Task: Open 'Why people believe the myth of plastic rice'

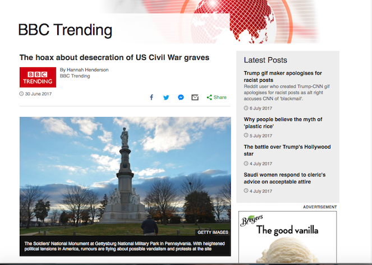Action: [x=283, y=123]
